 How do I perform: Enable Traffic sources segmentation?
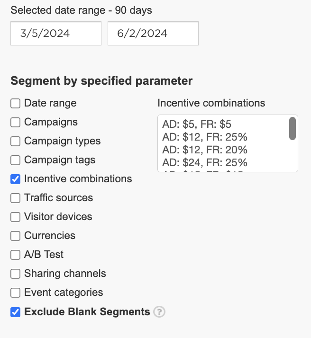click(x=15, y=198)
